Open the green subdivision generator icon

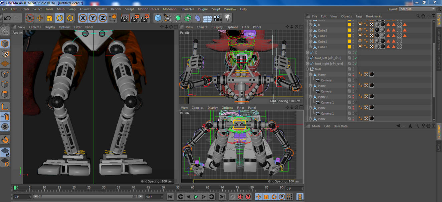tap(178, 18)
